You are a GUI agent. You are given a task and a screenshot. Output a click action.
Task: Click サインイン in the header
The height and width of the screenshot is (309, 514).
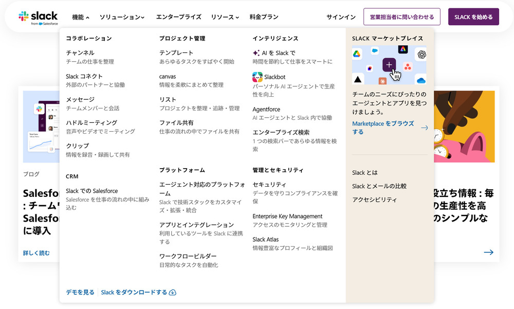tap(340, 16)
